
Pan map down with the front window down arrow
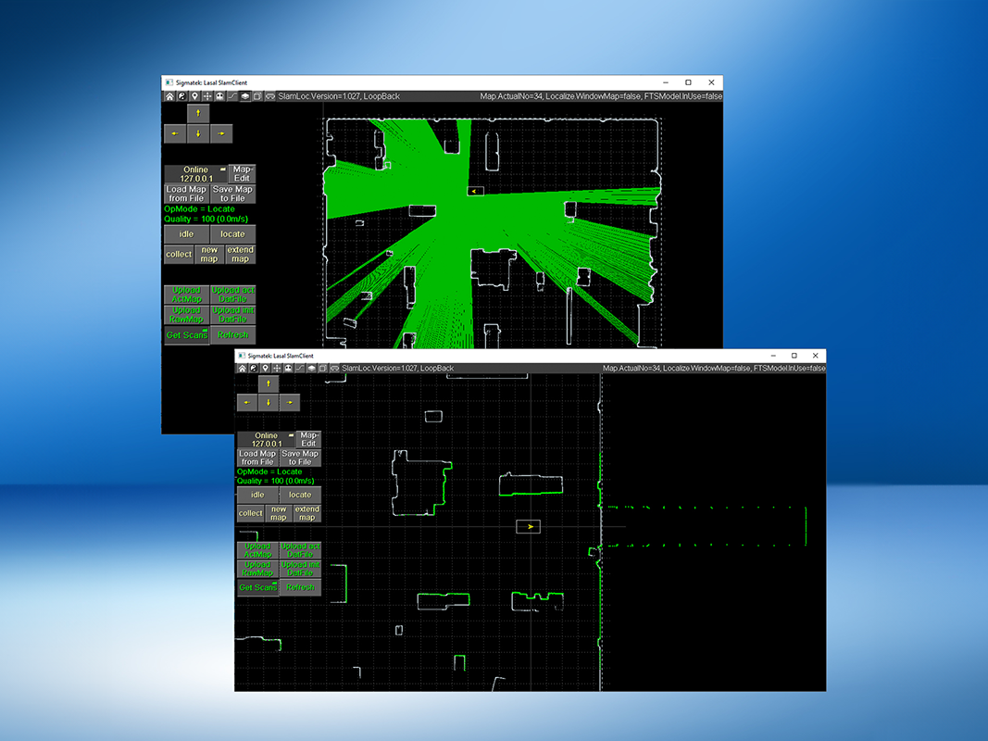[269, 403]
